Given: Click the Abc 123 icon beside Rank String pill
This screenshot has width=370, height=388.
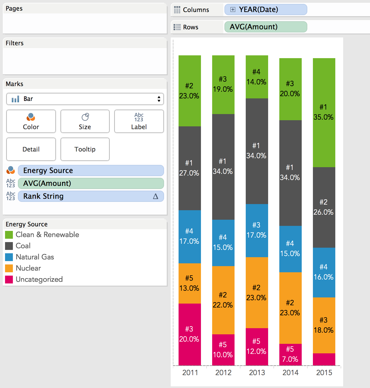Looking at the screenshot, I should tap(11, 196).
